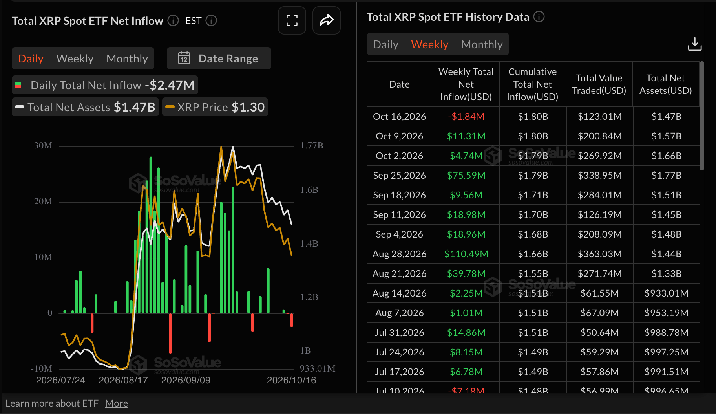716x414 pixels.
Task: Click the $997.25M net assets value
Action: pos(666,352)
